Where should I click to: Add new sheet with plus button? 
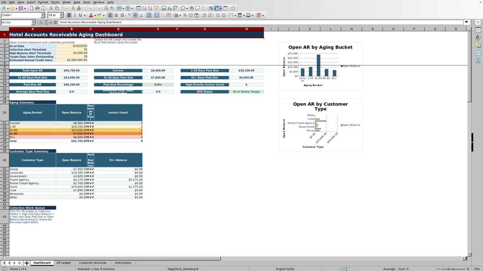click(x=27, y=263)
